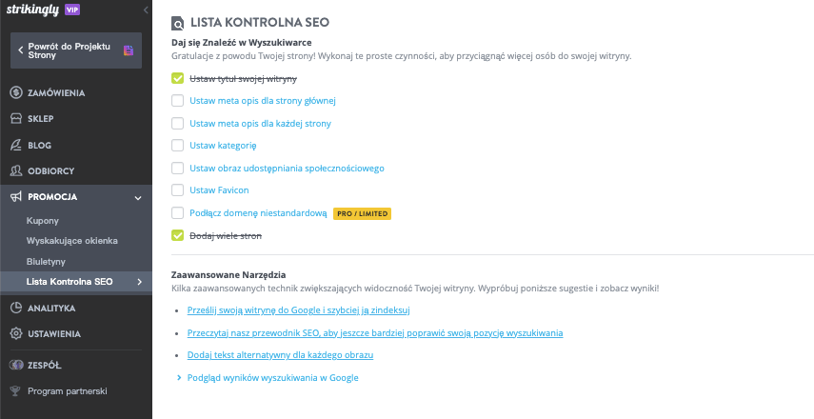The image size is (814, 419).
Task: Click the Program partnerski trophy icon
Action: click(16, 390)
